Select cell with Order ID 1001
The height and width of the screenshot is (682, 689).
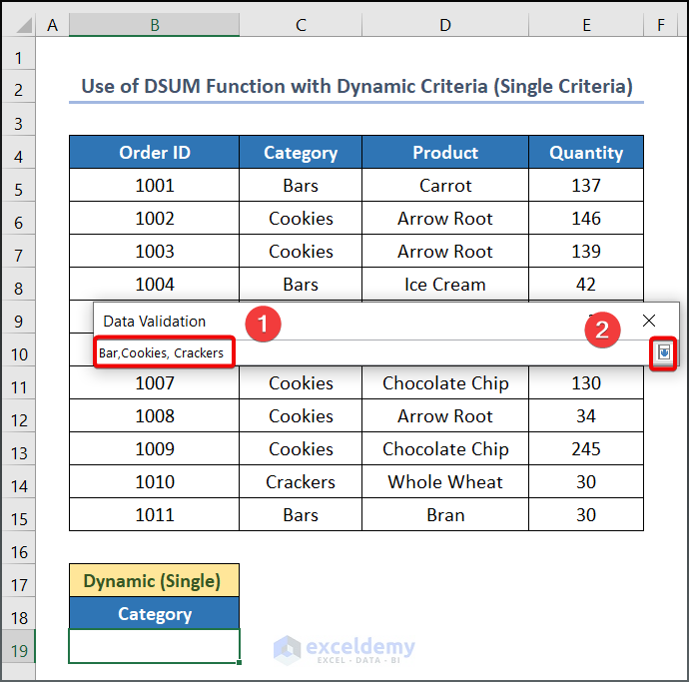coord(154,186)
